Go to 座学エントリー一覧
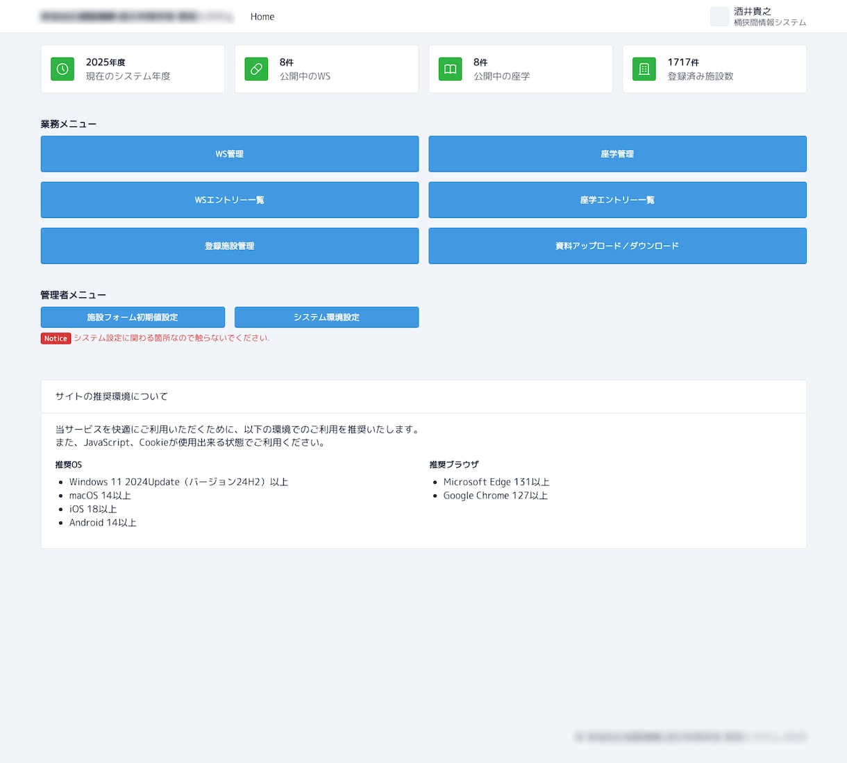This screenshot has width=847, height=763. (617, 200)
